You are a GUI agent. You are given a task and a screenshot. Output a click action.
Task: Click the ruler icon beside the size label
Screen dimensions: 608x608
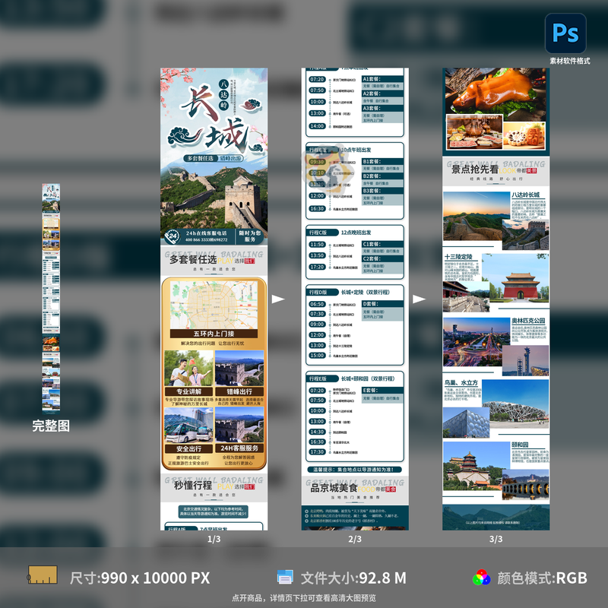pyautogui.click(x=43, y=575)
